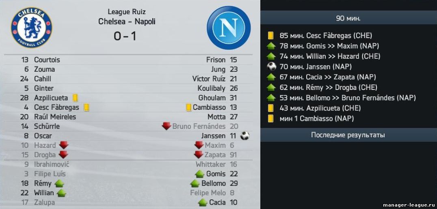Click the 53 мин. Bellomo substitution event
The image size is (437, 209).
(x=348, y=98)
